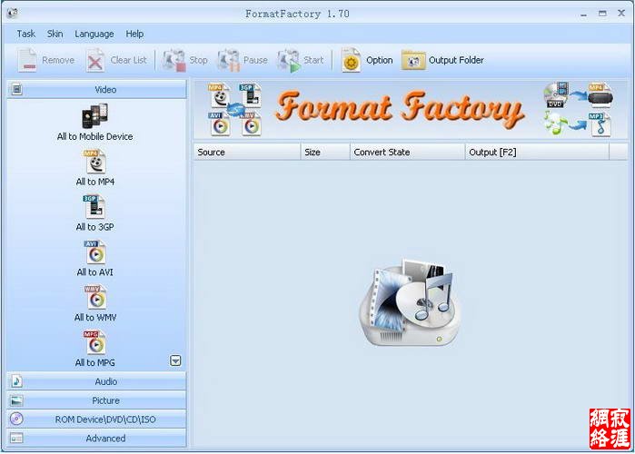The image size is (635, 454).
Task: Expand the Audio category panel
Action: (97, 381)
